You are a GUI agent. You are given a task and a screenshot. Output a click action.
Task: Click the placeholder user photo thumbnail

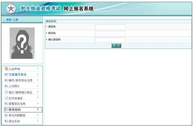click(22, 43)
